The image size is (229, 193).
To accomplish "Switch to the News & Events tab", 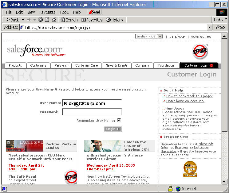I will (x=117, y=65).
